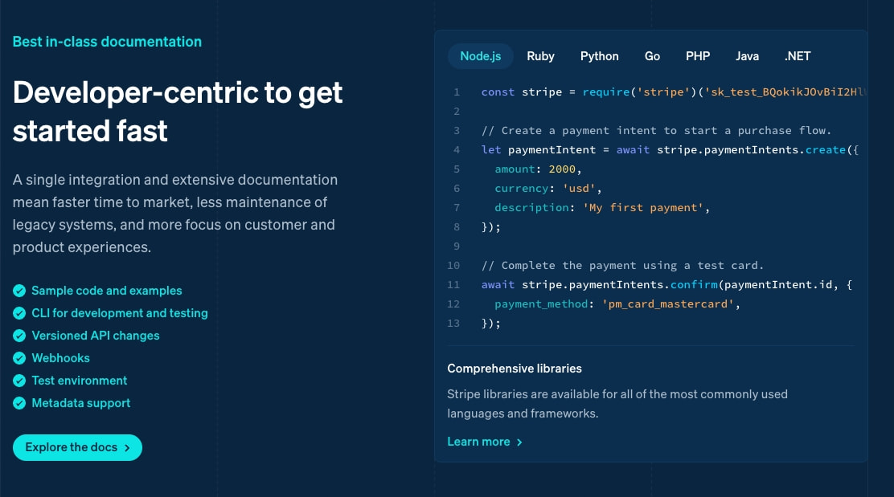Click 'Best in-class documentation' heading label
The image size is (894, 497).
click(107, 42)
